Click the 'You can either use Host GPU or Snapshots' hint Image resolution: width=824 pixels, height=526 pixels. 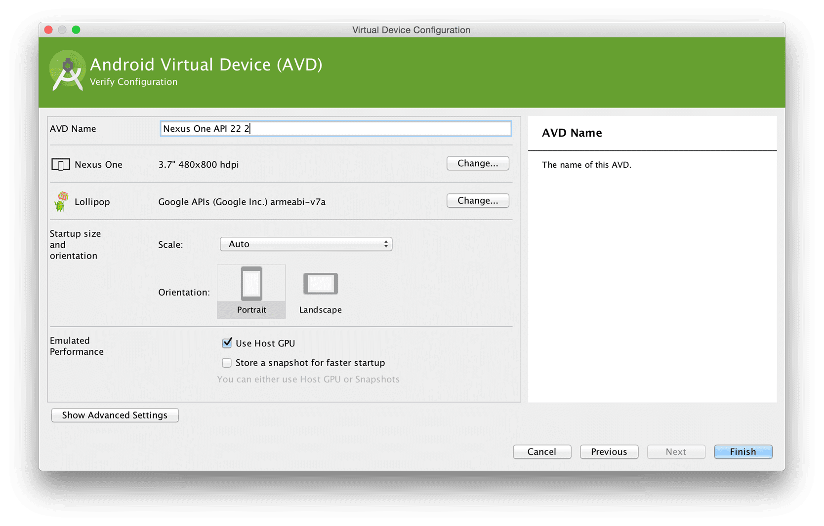(308, 379)
